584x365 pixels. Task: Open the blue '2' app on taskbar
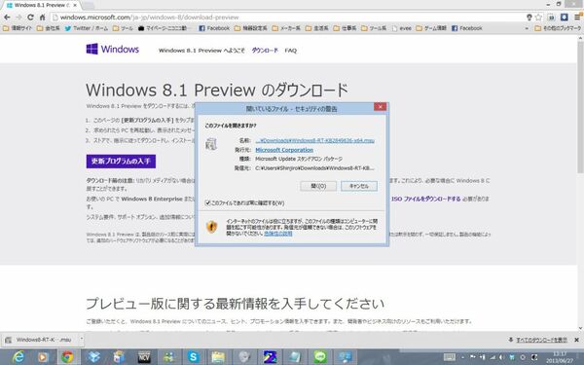coord(270,357)
